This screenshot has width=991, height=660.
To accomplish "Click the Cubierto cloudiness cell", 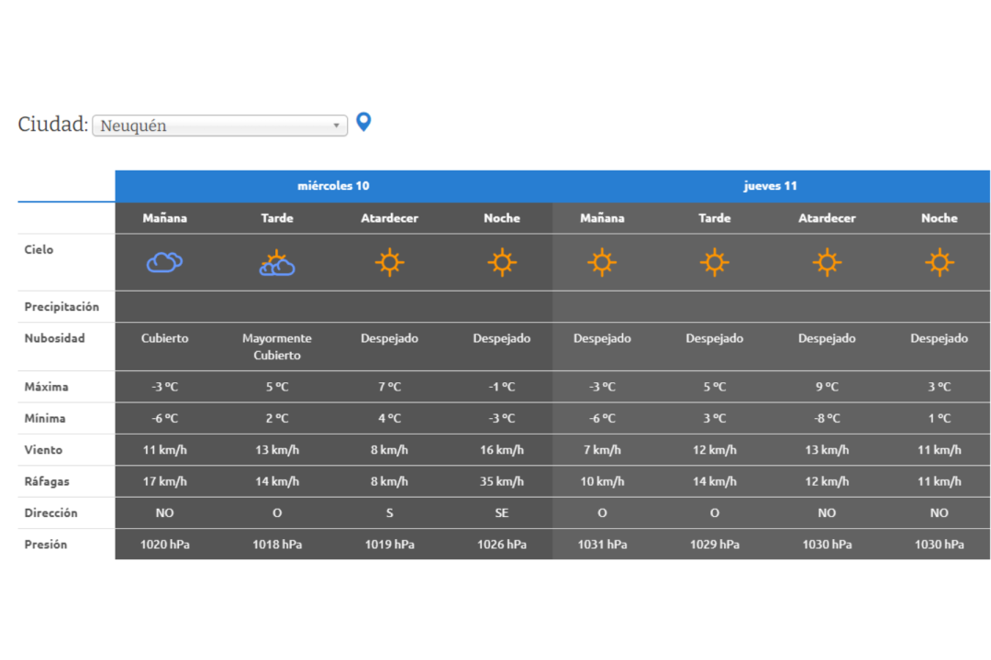I will (x=164, y=338).
